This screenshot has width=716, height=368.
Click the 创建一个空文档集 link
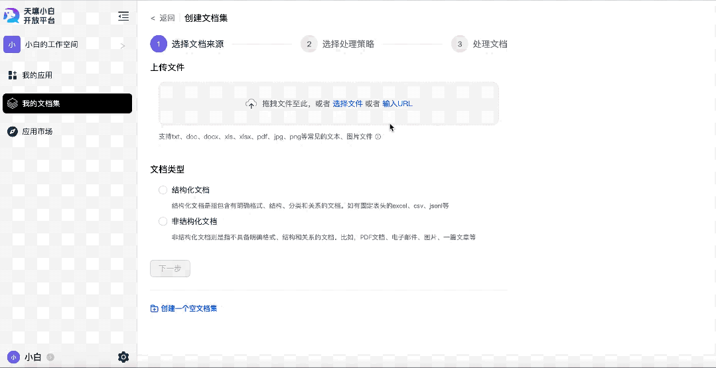pyautogui.click(x=189, y=308)
